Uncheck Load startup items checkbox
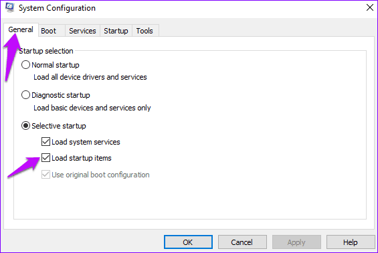 45,158
